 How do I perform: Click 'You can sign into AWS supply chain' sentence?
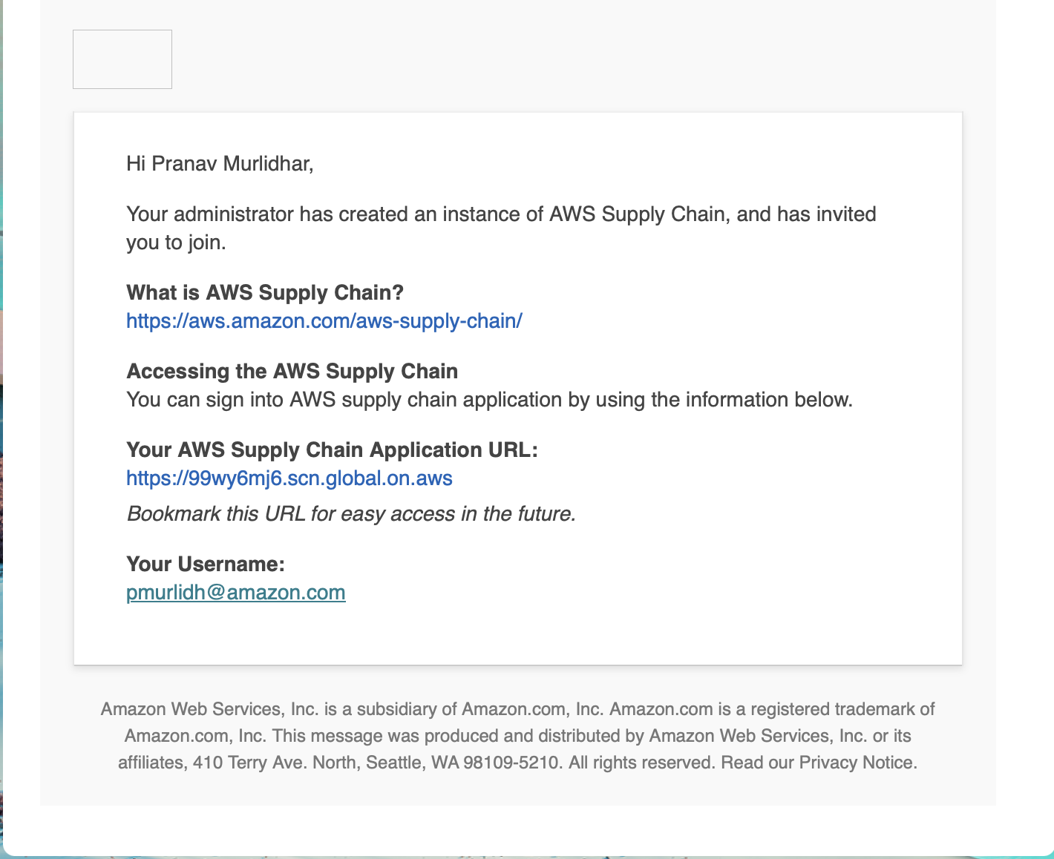click(x=489, y=400)
